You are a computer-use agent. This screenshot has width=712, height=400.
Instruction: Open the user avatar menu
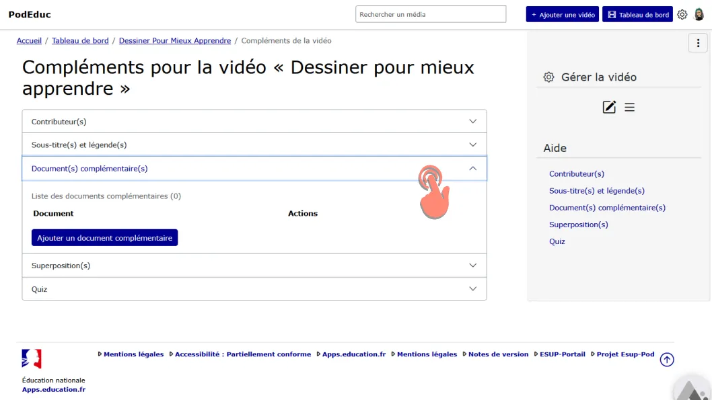click(x=699, y=15)
